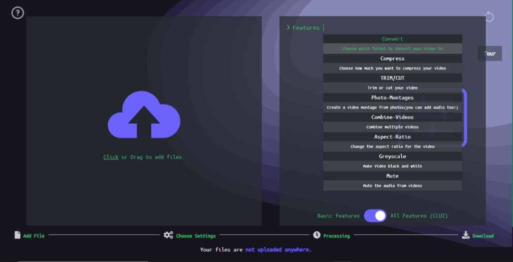513x262 pixels.
Task: Click the Download tray icon
Action: pyautogui.click(x=465, y=235)
